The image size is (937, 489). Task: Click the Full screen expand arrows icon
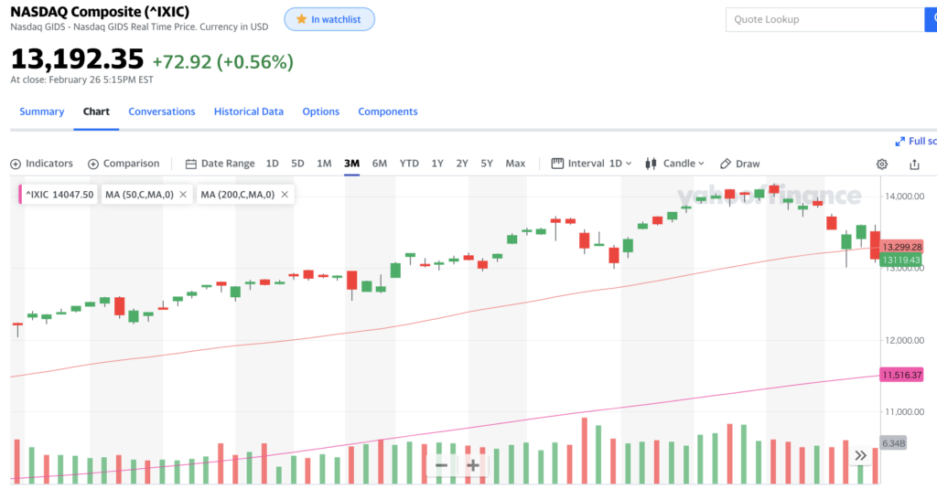tap(900, 142)
